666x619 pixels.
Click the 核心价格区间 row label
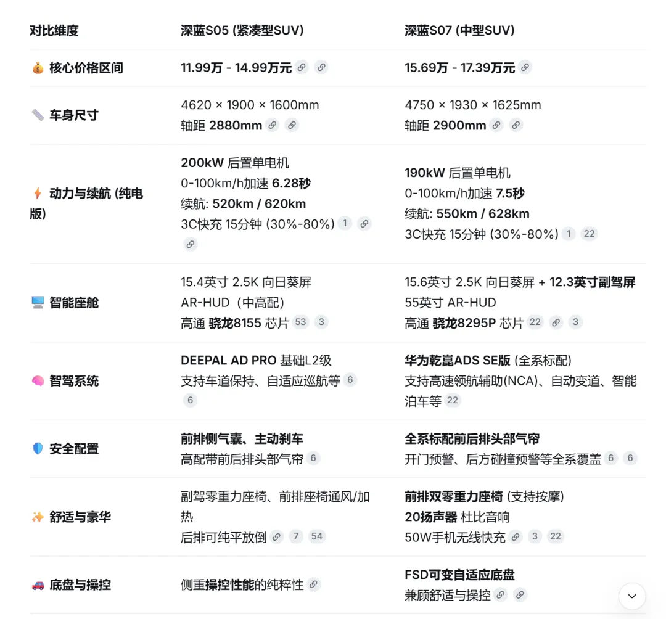86,67
